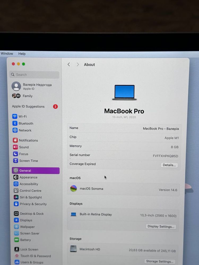Screen dimensions: 199x265
Task: Click the Version 14.6 text
Action: click(x=168, y=190)
